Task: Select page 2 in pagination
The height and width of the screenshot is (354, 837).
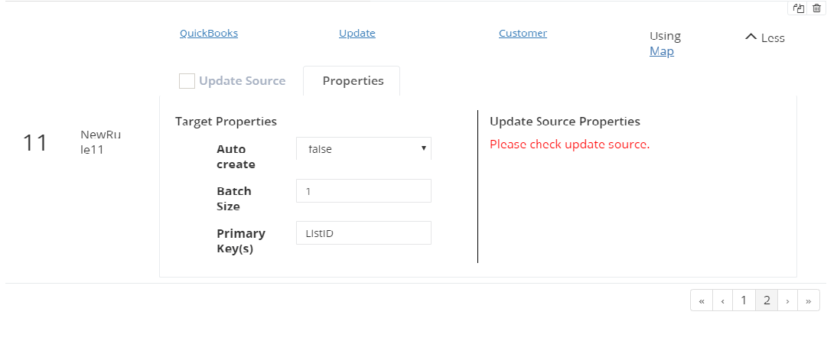Action: 766,300
